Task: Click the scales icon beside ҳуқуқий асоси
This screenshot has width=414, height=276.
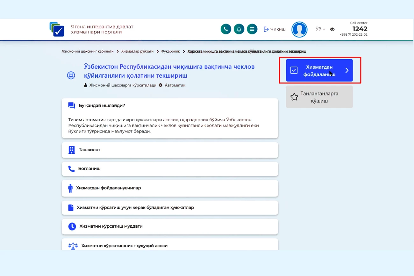Action: tap(73, 246)
